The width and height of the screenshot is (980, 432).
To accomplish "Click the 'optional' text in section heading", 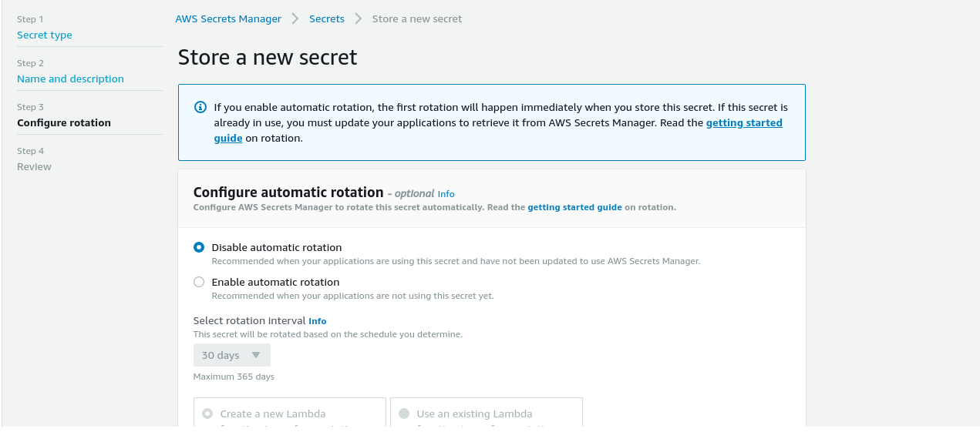I will pos(414,194).
